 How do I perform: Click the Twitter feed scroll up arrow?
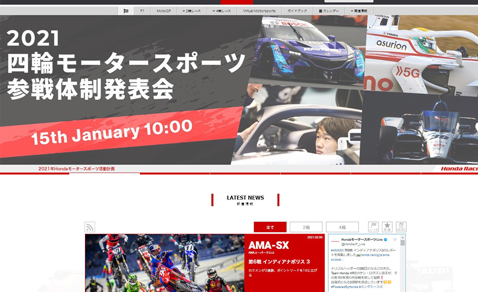(x=402, y=237)
